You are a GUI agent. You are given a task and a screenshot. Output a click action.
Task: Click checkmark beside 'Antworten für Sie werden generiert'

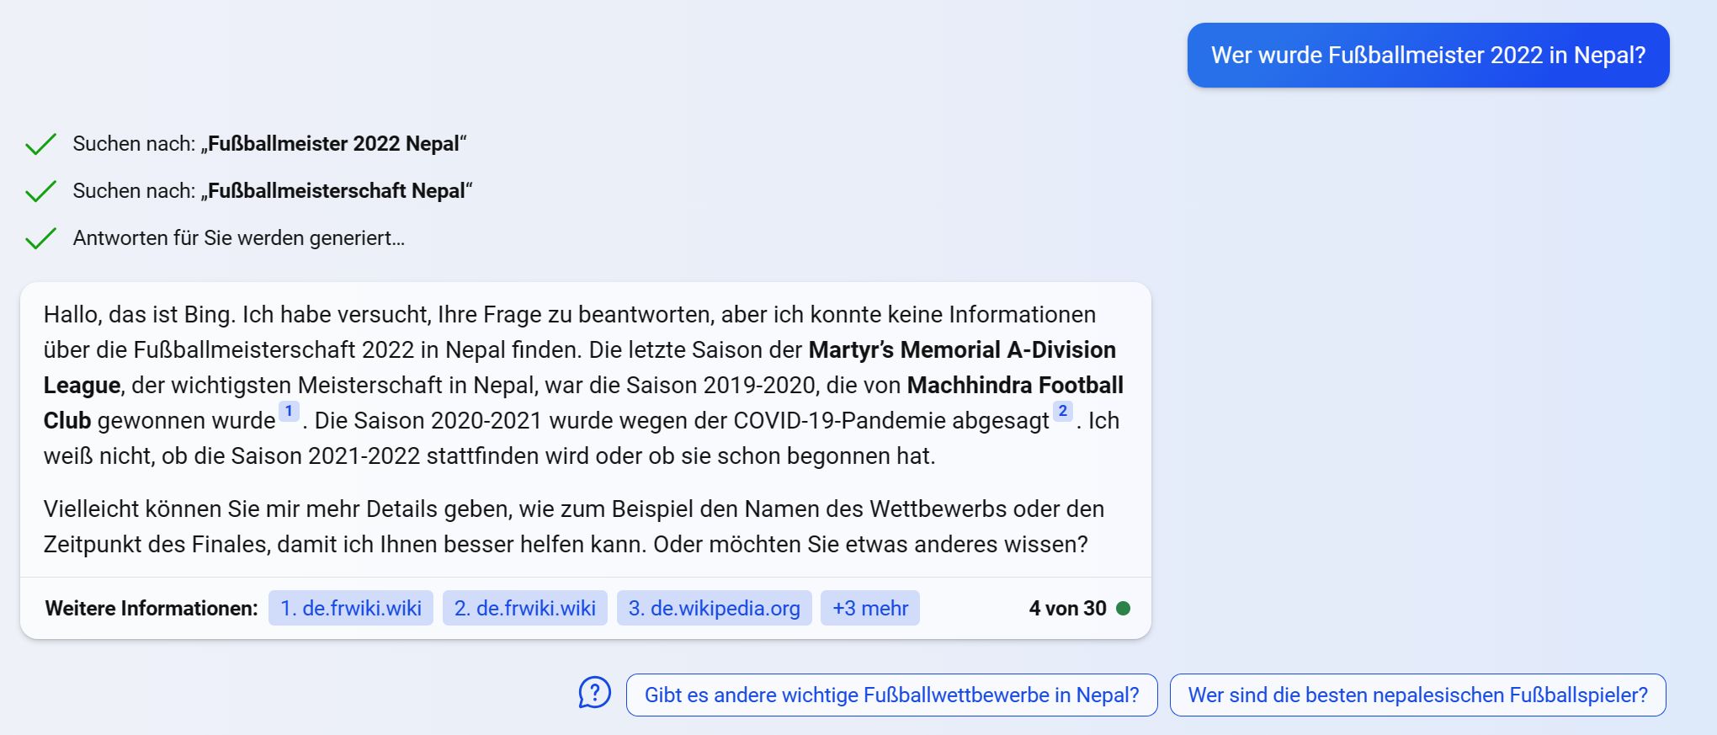[x=40, y=238]
